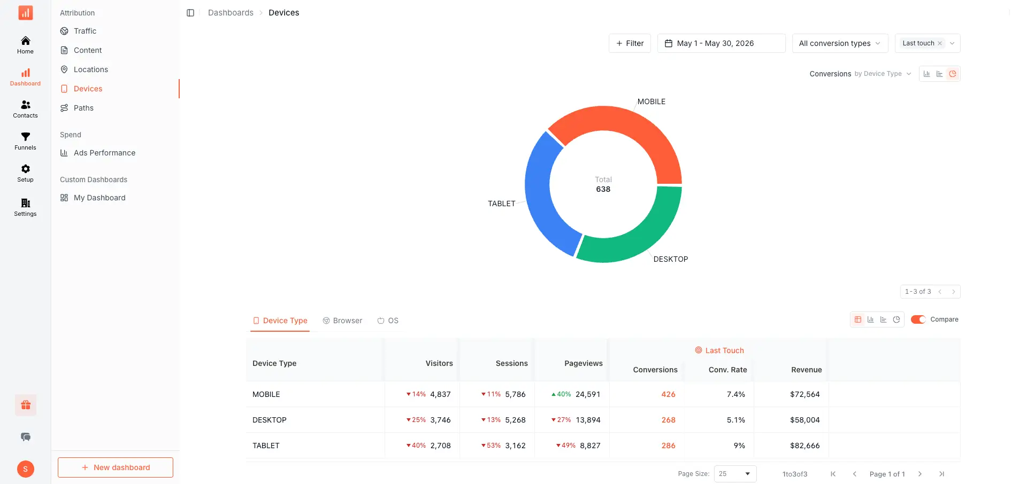
Task: Open the May 1 - May 30 date picker
Action: click(721, 43)
